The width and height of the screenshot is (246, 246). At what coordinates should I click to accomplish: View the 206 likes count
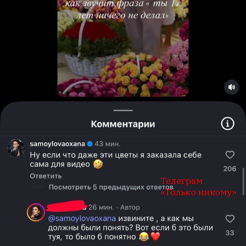tap(230, 169)
